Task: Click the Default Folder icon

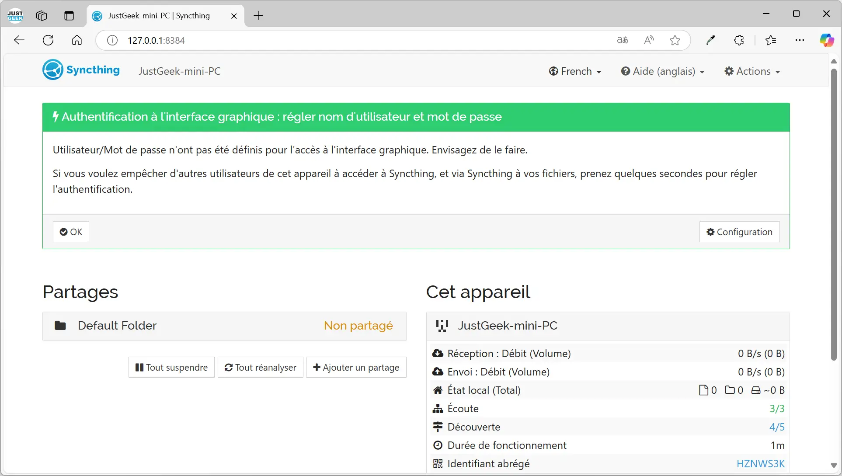Action: tap(60, 326)
